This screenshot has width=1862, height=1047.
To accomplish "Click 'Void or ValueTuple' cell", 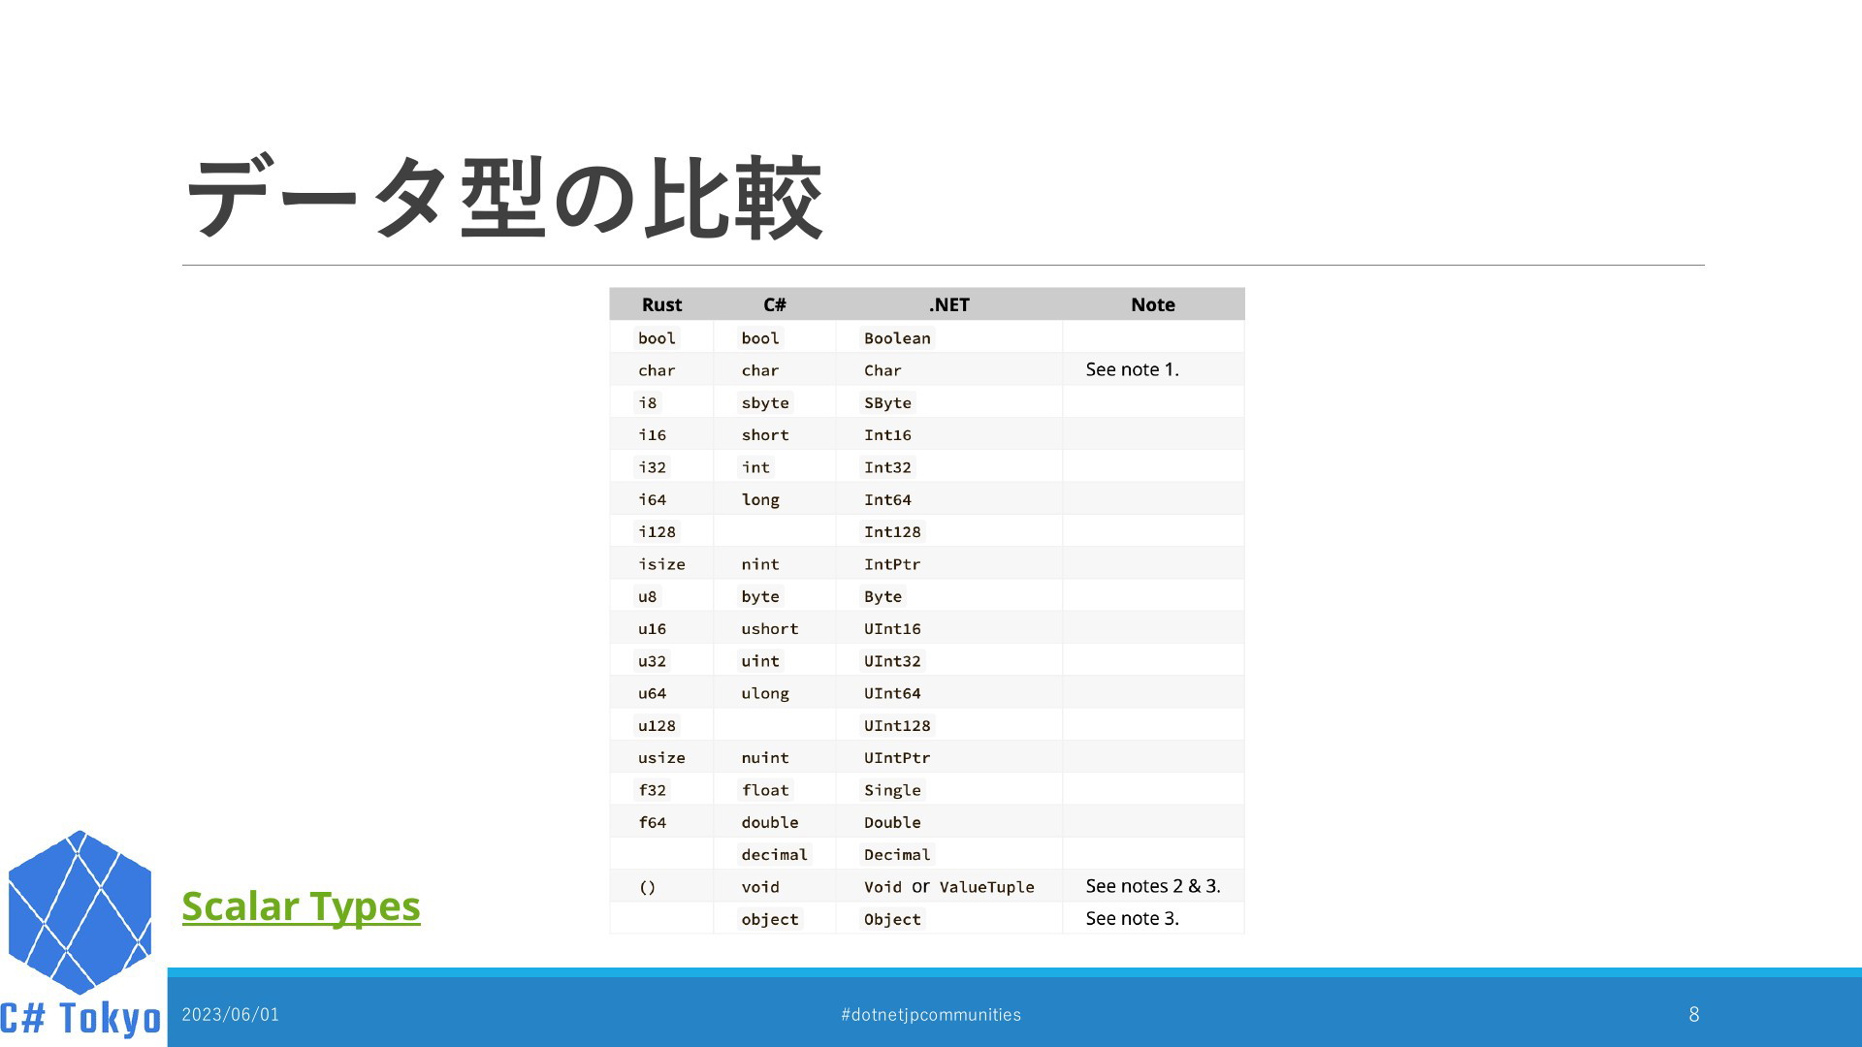I will (x=949, y=887).
